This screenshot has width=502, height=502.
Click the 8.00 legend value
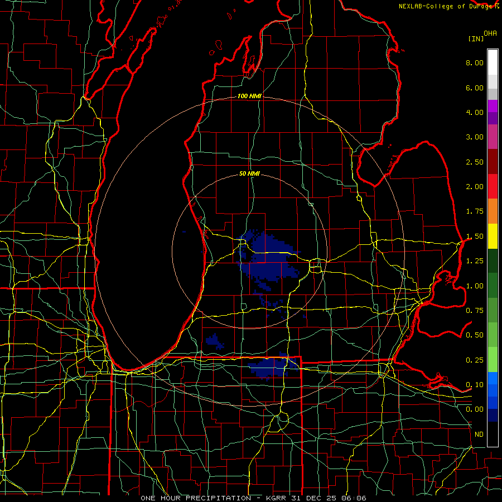475,62
